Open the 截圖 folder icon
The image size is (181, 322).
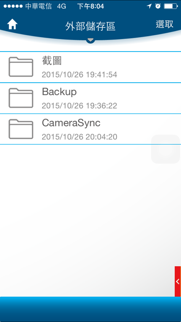pos(21,67)
